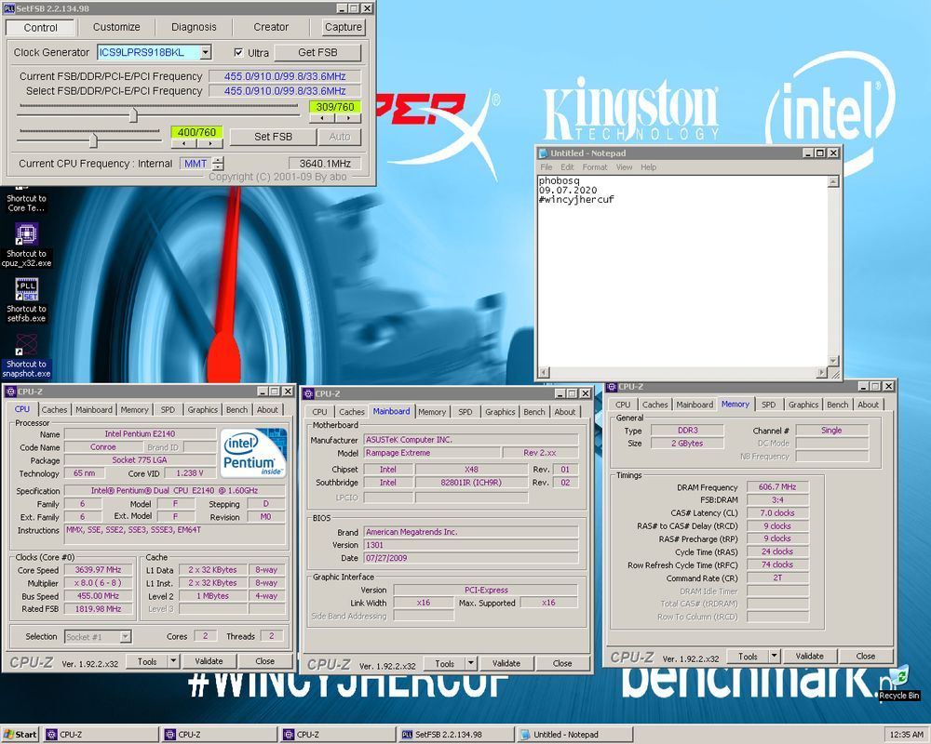Click the About tab in the CPU tab window

coord(267,410)
